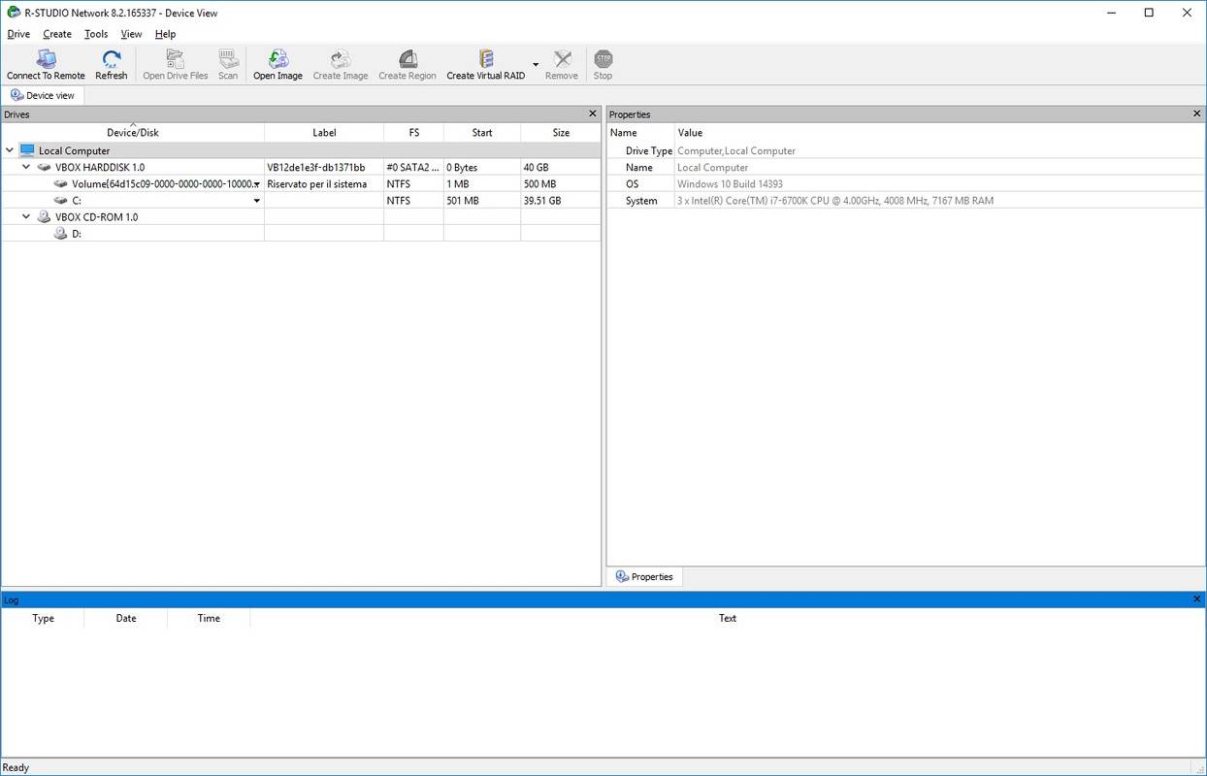Viewport: 1207px width, 776px height.
Task: Sort drives by Size column header
Action: (561, 133)
